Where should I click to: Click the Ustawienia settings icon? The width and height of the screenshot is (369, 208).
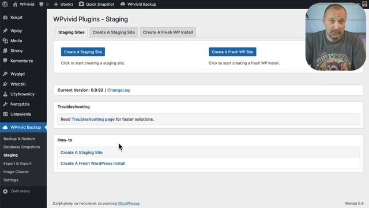tap(5, 114)
